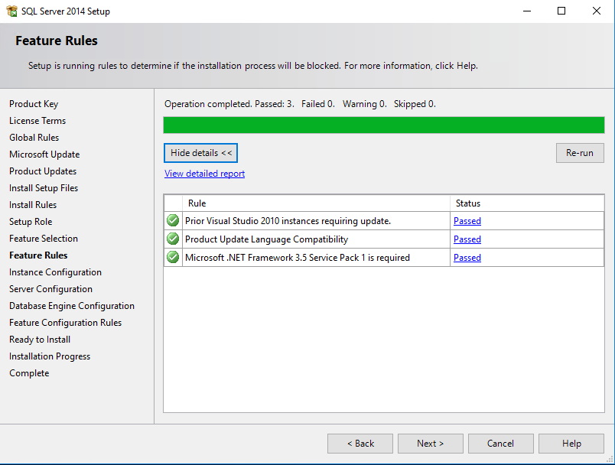Click rule text 'Prior Visual Studio 2010 instances requiring update.'
The image size is (615, 465).
[288, 221]
